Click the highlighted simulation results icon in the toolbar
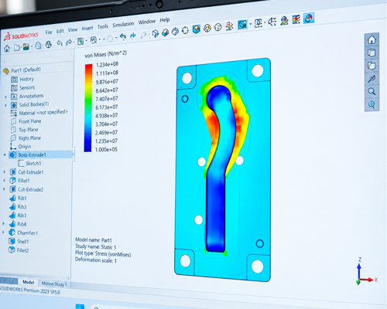 (x=309, y=18)
